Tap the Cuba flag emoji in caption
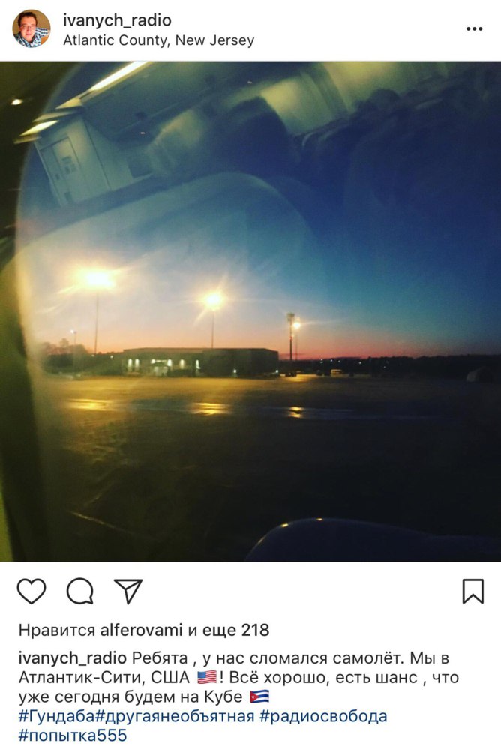This screenshot has width=501, height=750. point(259,697)
